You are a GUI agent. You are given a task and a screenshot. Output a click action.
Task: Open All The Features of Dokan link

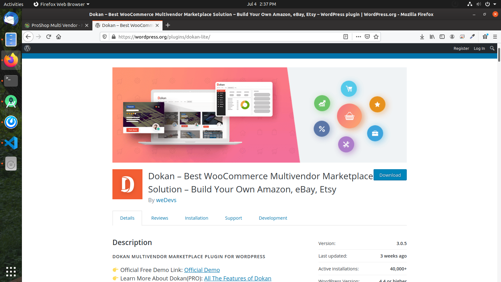(x=238, y=278)
